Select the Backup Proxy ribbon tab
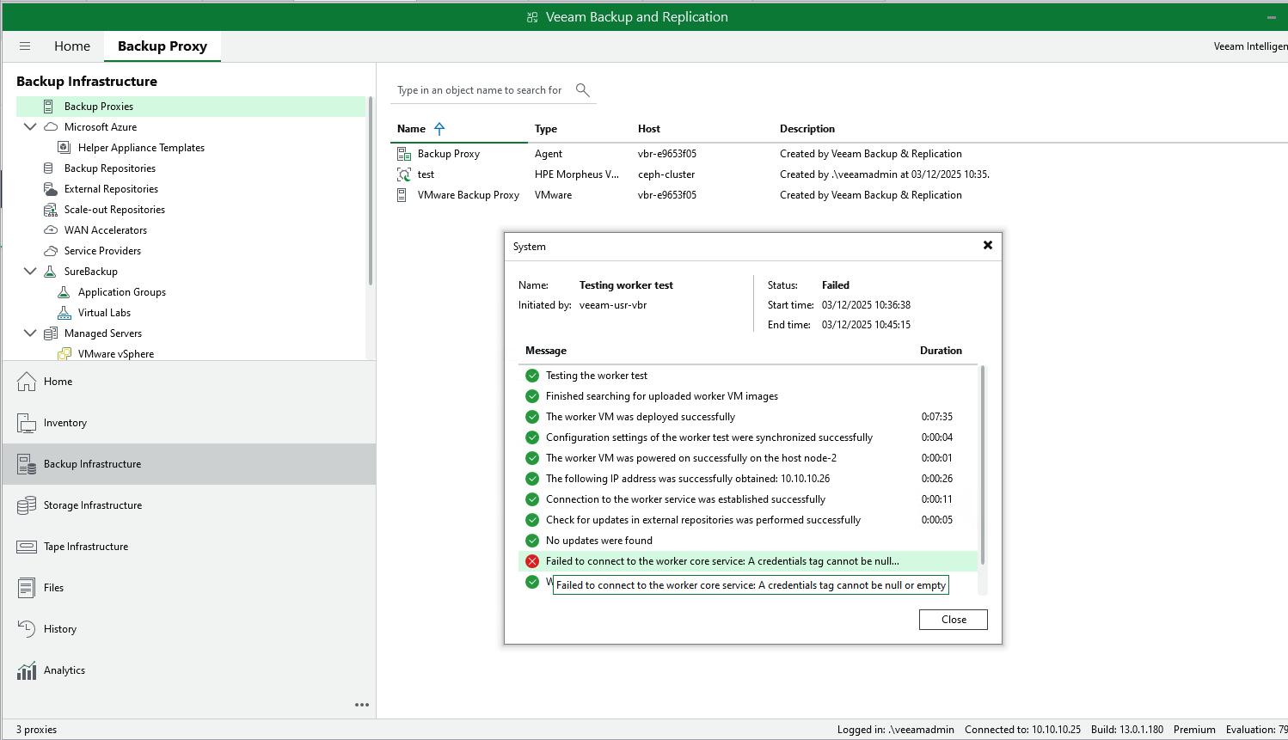Screen dimensions: 1288x740 162,46
